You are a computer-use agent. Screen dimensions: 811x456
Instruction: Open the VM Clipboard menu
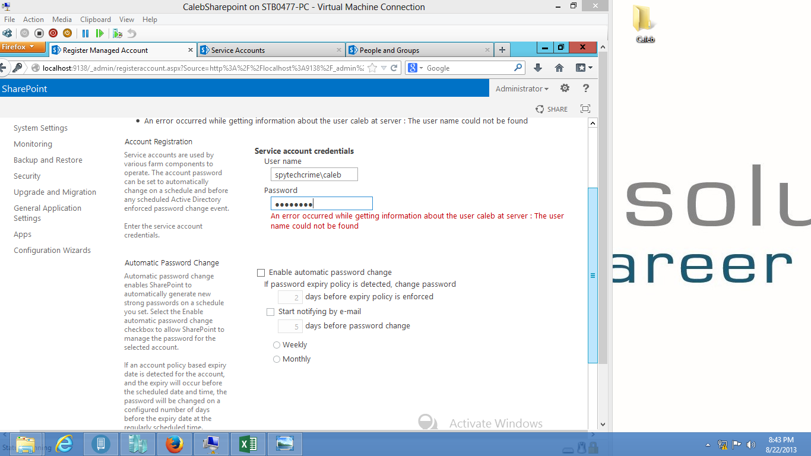[96, 20]
